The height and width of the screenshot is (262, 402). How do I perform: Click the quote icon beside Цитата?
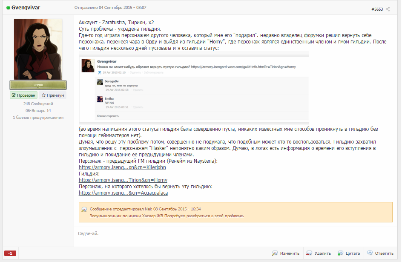340,253
